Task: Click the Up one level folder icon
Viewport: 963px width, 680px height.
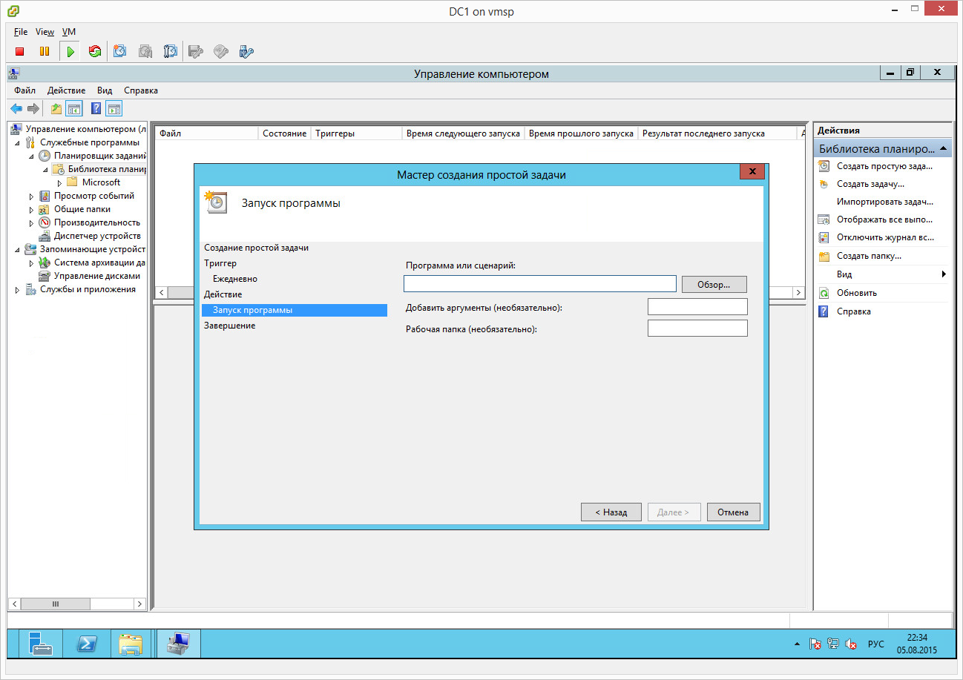Action: tap(56, 109)
